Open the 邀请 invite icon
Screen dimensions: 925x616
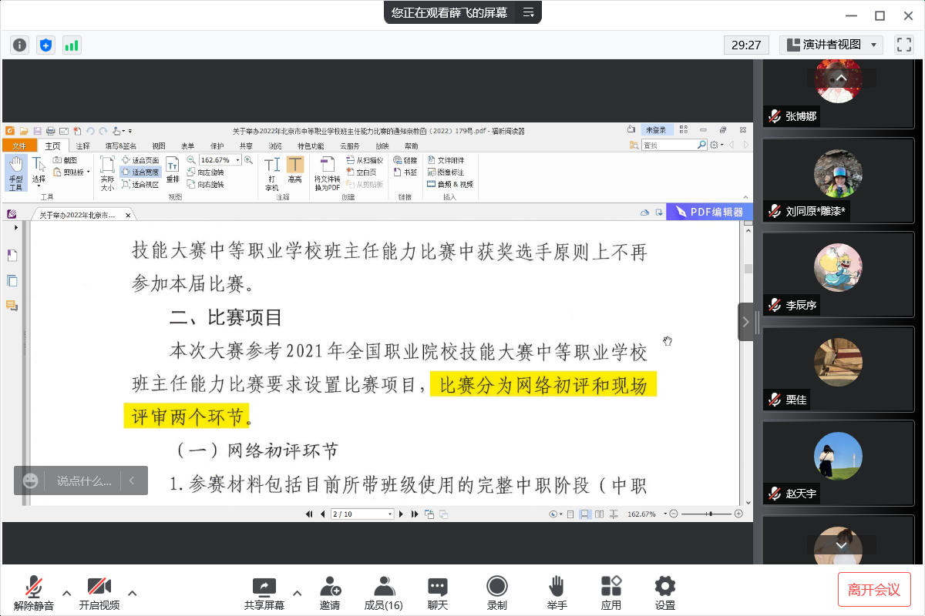pos(330,593)
